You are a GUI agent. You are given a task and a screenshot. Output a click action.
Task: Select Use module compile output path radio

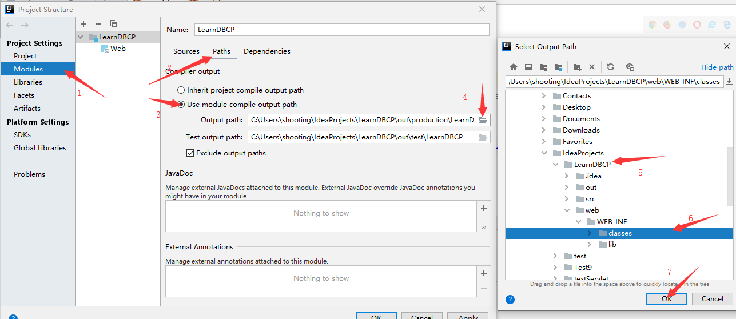(181, 105)
